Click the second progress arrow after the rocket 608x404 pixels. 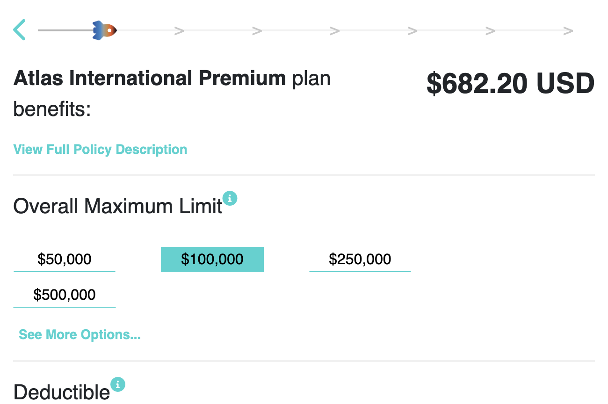257,31
